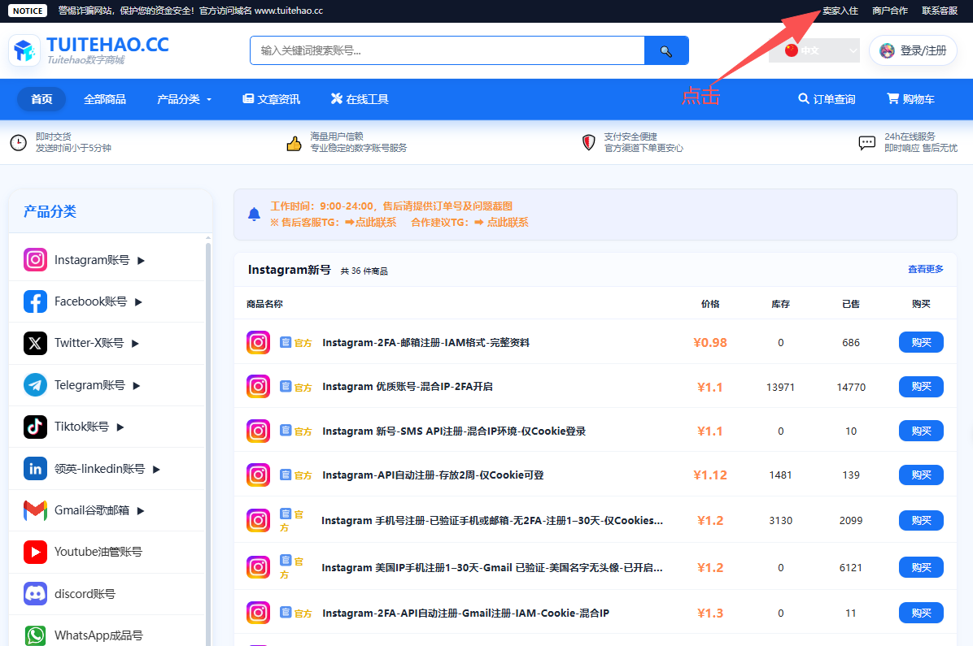
Task: Click the 订单查询 magnifier icon
Action: [804, 98]
